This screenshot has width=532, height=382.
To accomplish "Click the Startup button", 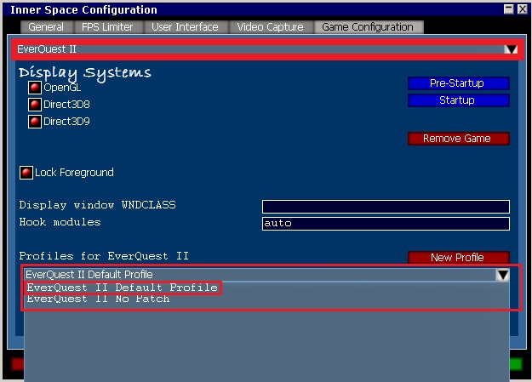I will 459,100.
